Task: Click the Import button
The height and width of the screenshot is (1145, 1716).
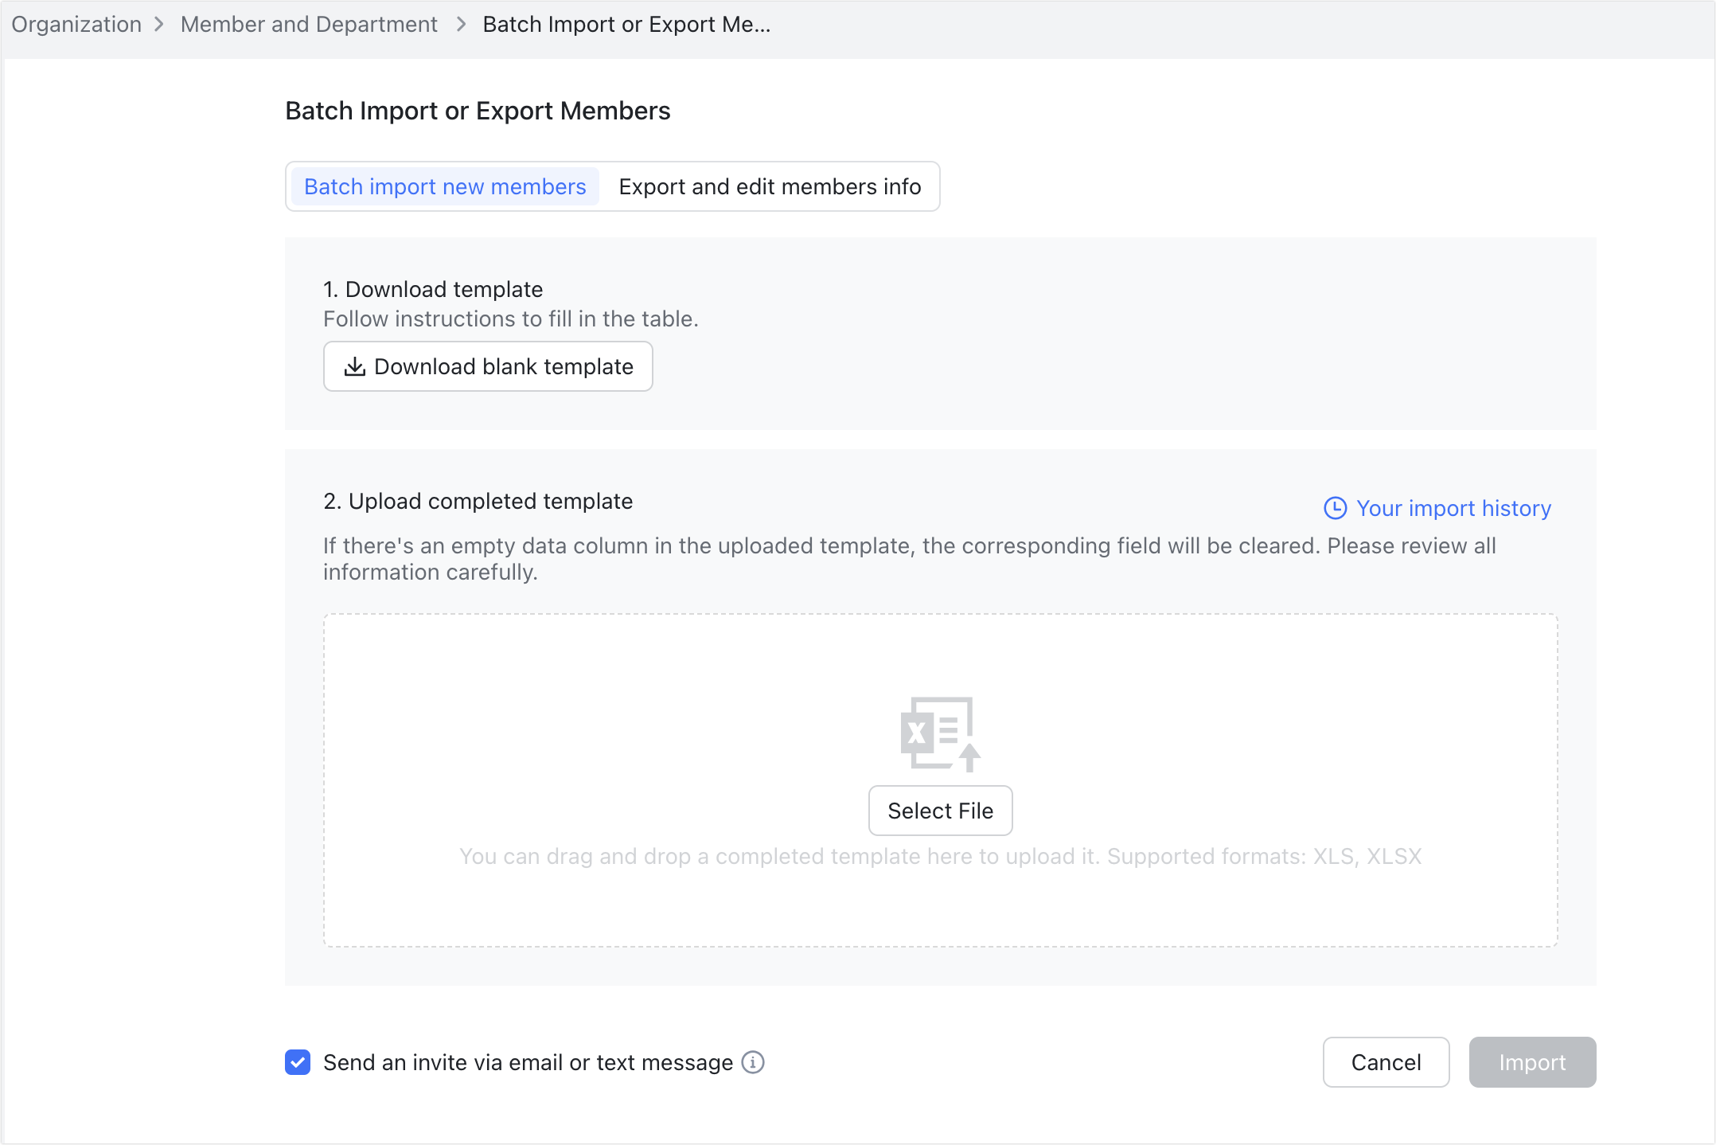Action: (x=1532, y=1062)
